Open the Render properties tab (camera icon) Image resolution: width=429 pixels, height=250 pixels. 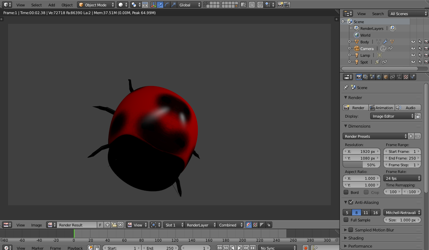coord(359,77)
